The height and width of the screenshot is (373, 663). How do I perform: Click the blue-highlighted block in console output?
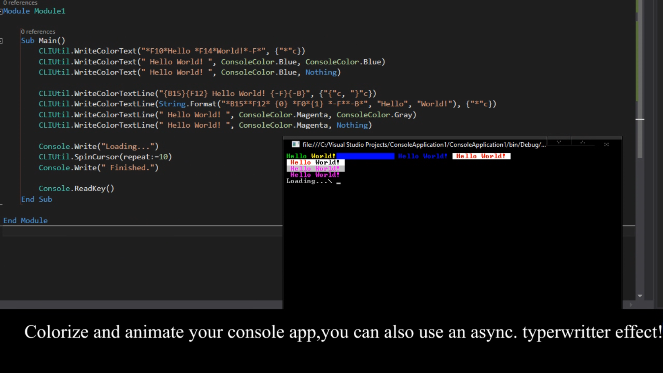[x=366, y=156]
